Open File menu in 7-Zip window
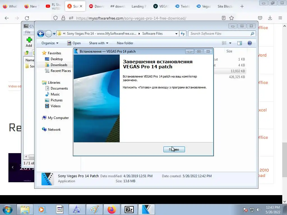This screenshot has width=287, height=215. [x=28, y=32]
